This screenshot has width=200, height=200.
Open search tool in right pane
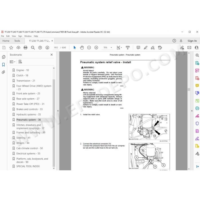(197, 55)
